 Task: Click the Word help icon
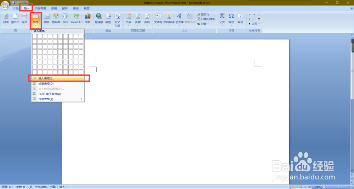351,8
